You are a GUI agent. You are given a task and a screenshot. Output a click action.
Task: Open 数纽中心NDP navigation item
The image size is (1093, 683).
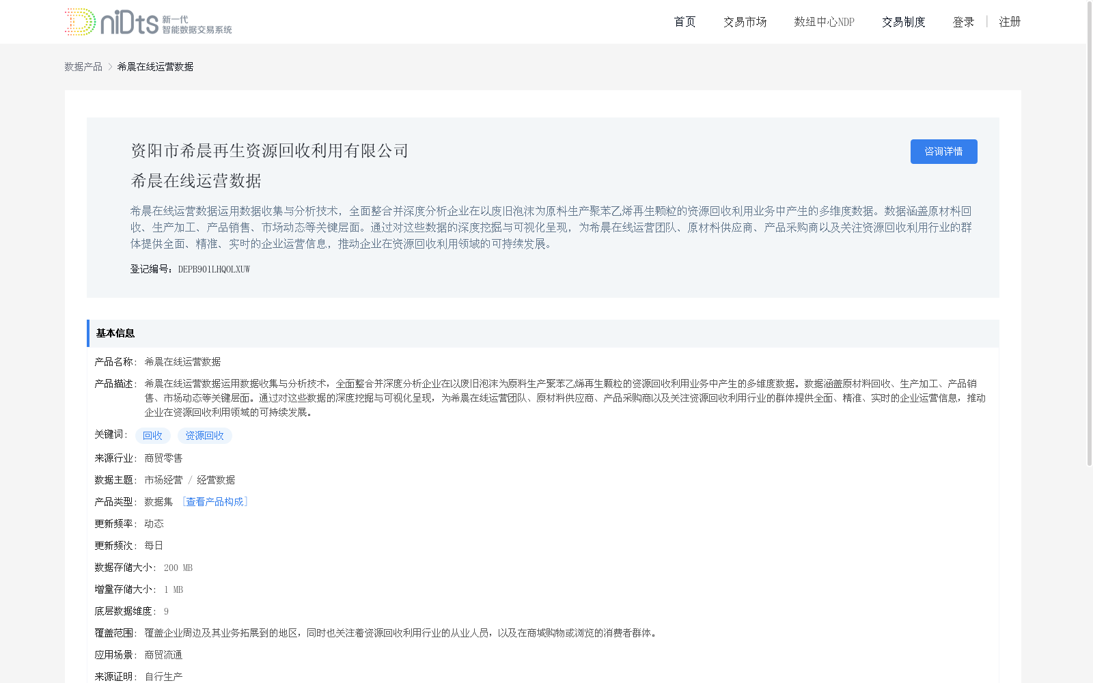[x=824, y=22]
